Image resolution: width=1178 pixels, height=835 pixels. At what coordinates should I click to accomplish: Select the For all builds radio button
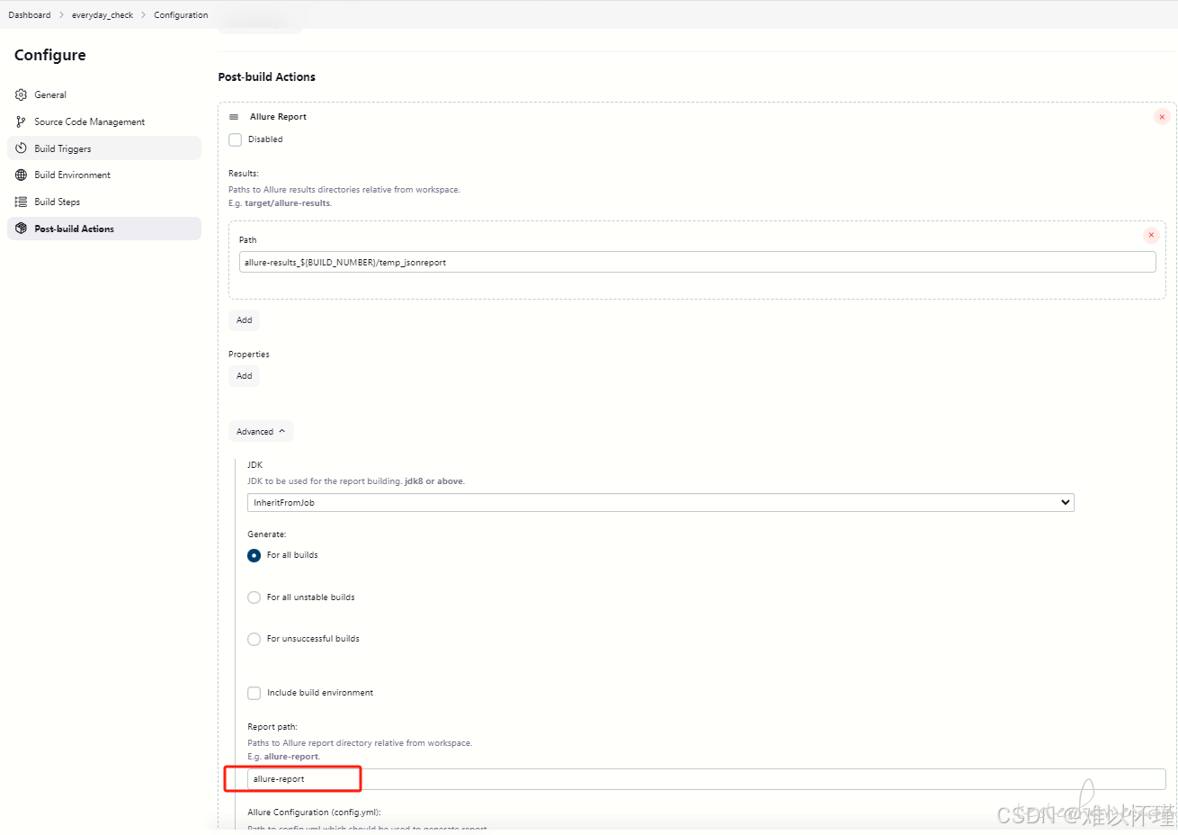pos(254,555)
